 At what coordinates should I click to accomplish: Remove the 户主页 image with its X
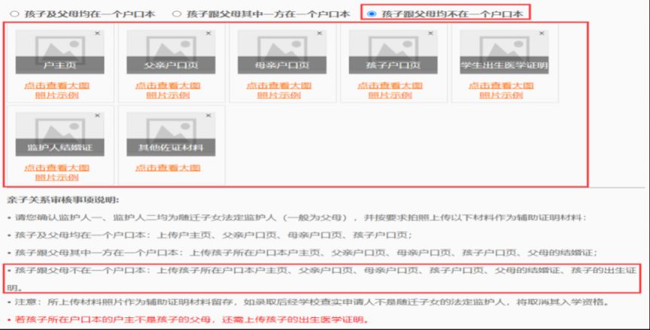coord(97,33)
